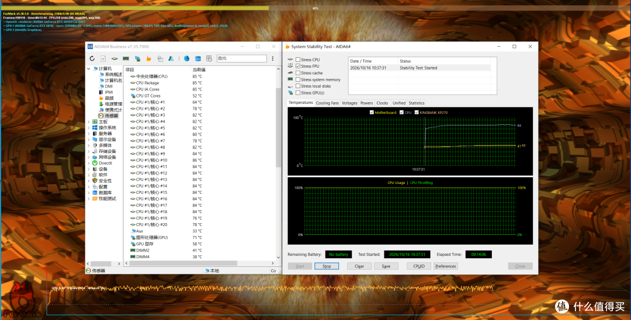
Task: Click the vertical scrollbar of sensor list
Action: pyautogui.click(x=278, y=127)
